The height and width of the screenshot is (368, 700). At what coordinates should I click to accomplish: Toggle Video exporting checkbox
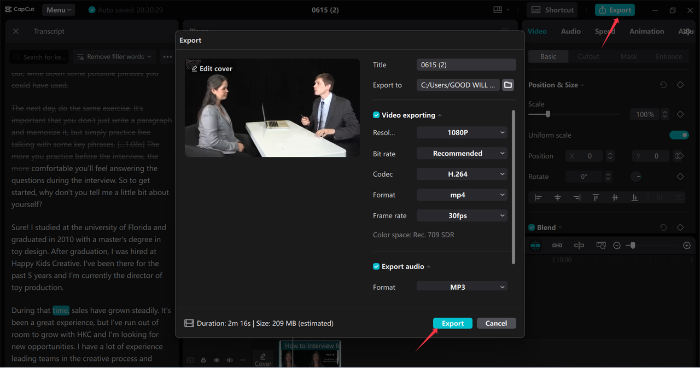point(376,115)
